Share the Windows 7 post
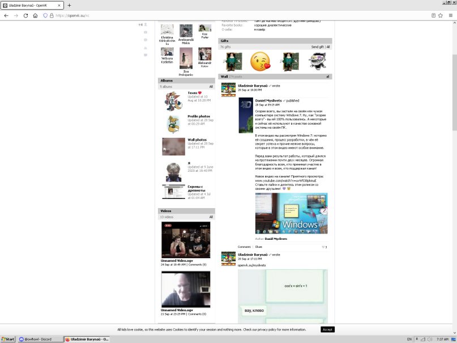Screen dimensions: 457x343 [x=259, y=247]
